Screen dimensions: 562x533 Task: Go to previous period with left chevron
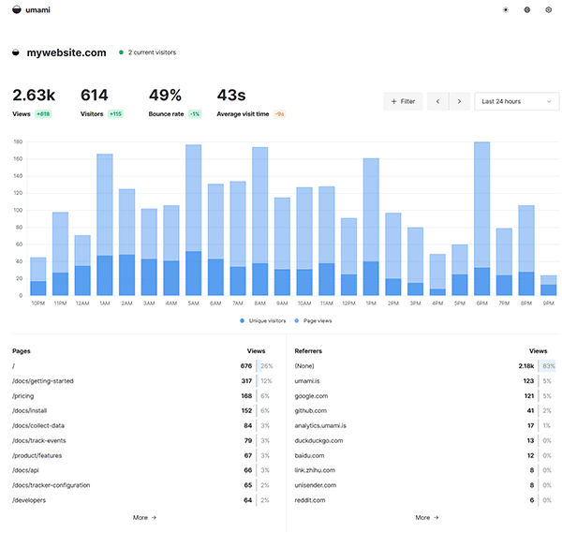coord(437,101)
